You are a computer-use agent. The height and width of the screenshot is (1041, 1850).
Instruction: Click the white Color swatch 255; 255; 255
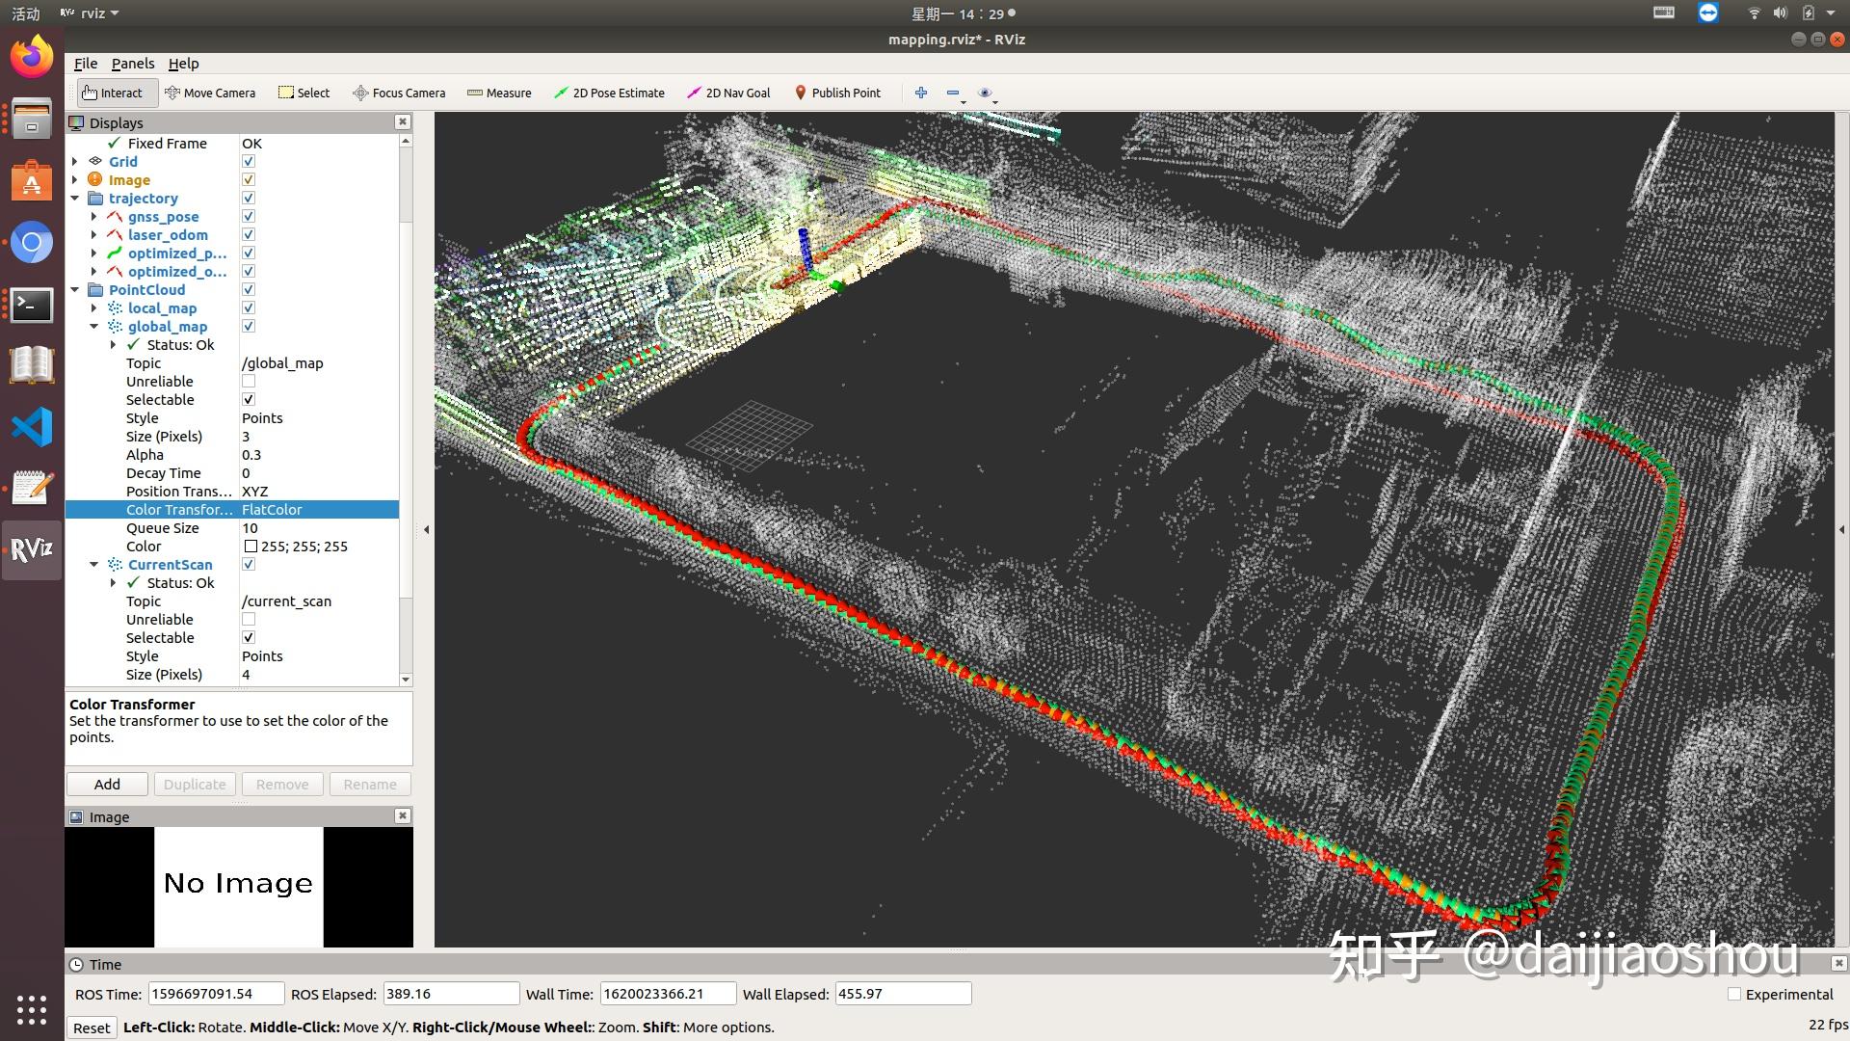[x=251, y=547]
